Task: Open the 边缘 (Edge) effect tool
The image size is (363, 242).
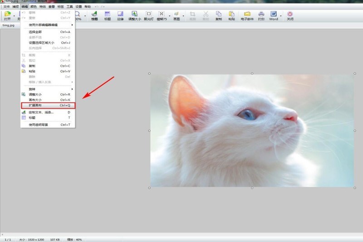Action: pyautogui.click(x=120, y=16)
